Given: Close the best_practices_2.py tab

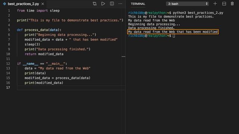Looking at the screenshot, I should click(43, 4).
